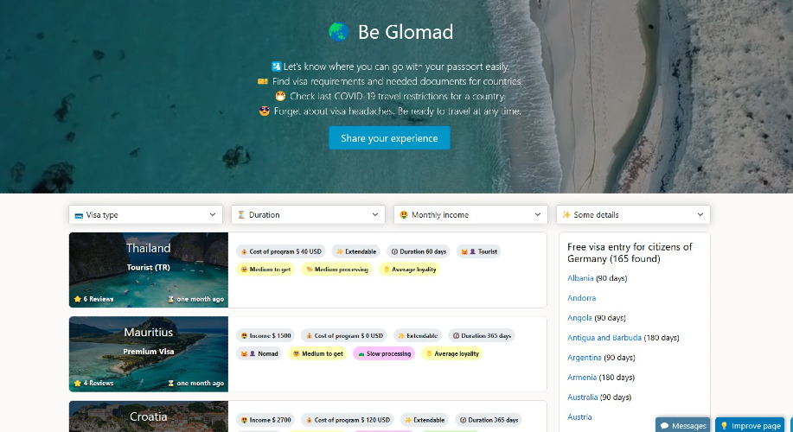Click the hourglass icon on Thailand card

click(171, 299)
